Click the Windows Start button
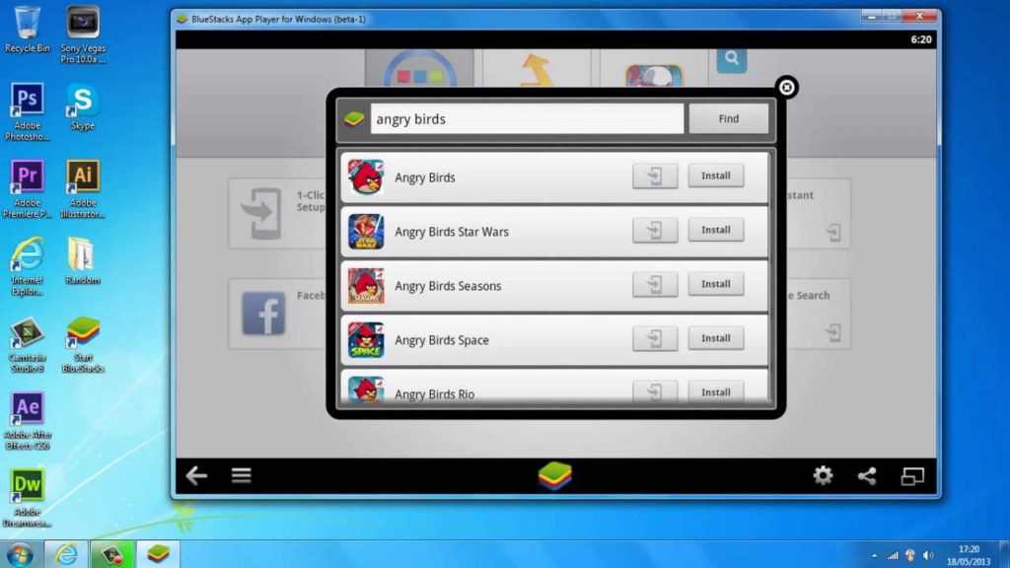Viewport: 1010px width, 568px height. pos(20,554)
